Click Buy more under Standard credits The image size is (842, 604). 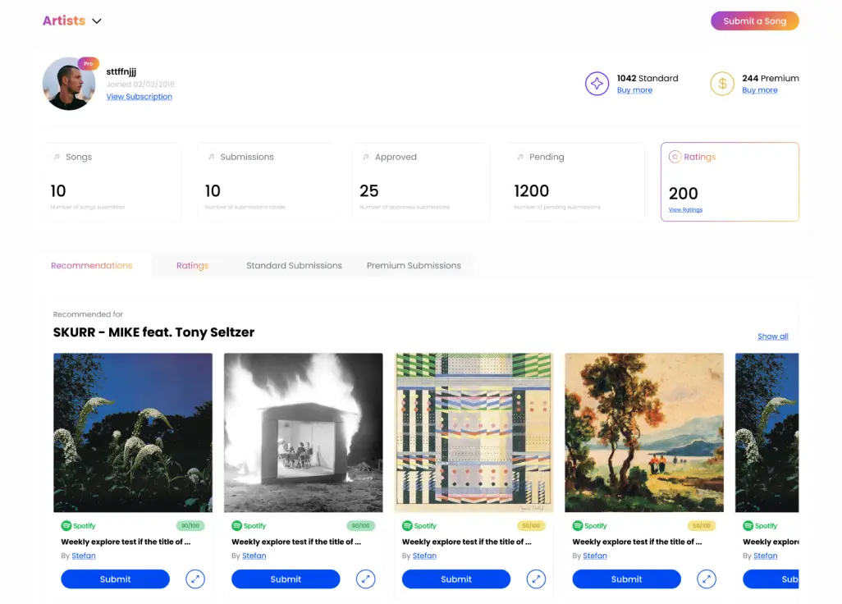[x=634, y=90]
